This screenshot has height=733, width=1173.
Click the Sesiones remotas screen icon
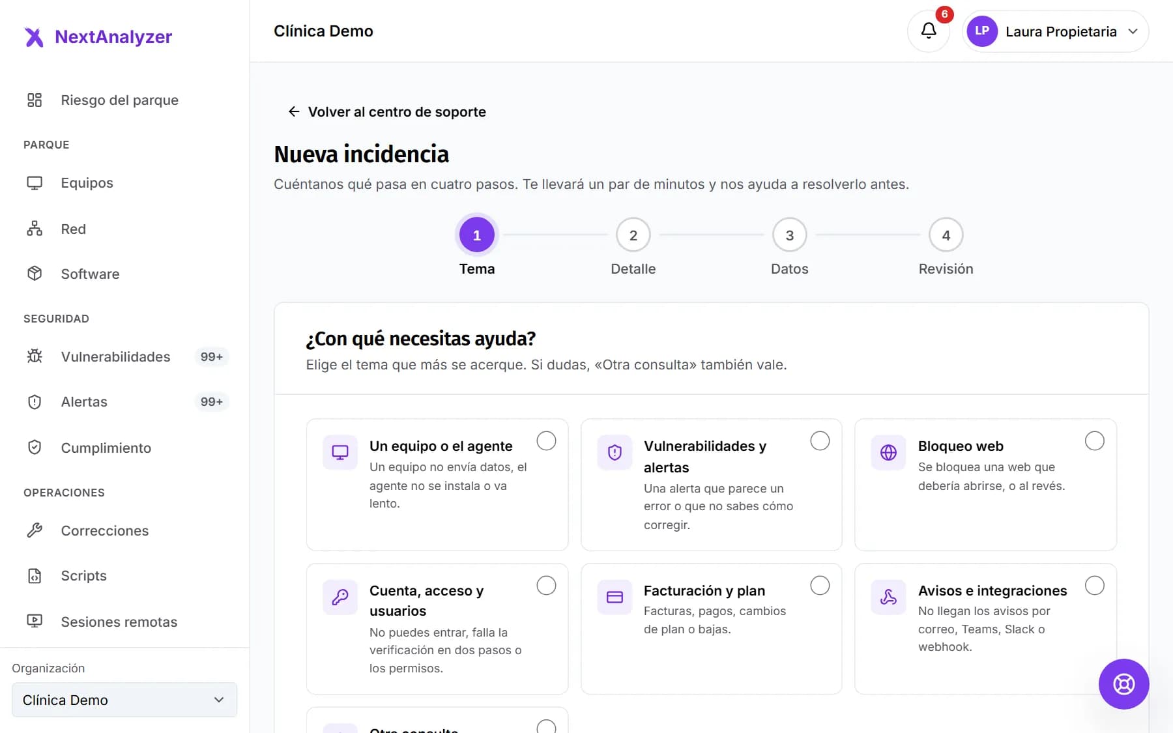(35, 622)
